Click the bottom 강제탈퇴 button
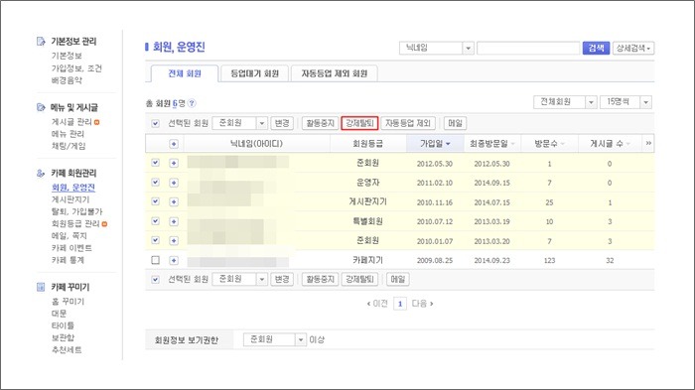 point(359,279)
